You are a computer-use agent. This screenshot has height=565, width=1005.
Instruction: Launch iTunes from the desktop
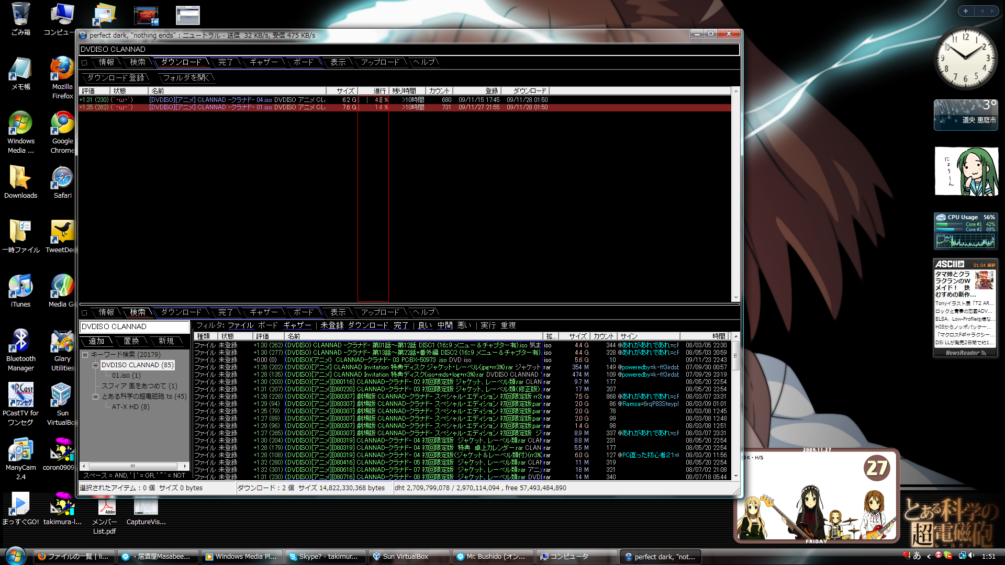click(21, 291)
